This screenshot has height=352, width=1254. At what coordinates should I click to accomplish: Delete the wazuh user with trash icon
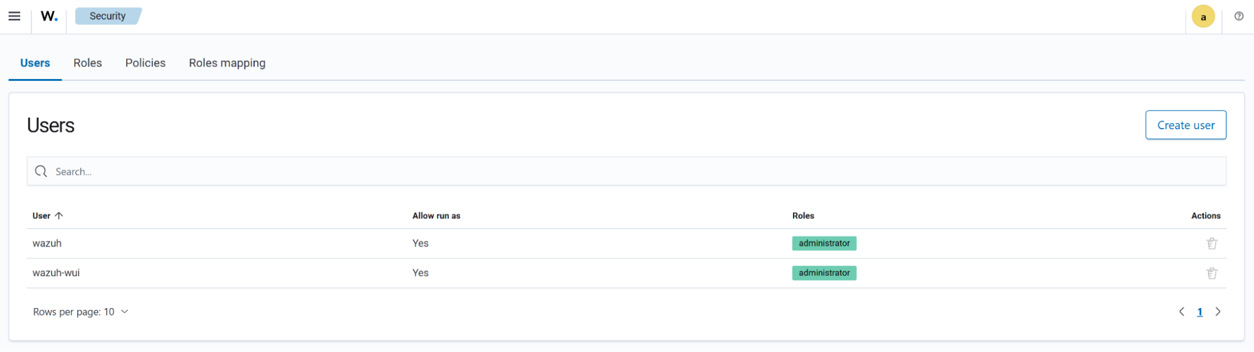click(1211, 243)
